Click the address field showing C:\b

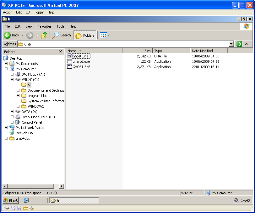[123, 44]
